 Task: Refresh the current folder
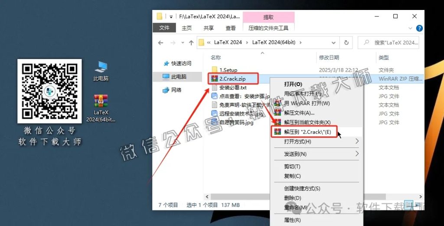[346, 43]
